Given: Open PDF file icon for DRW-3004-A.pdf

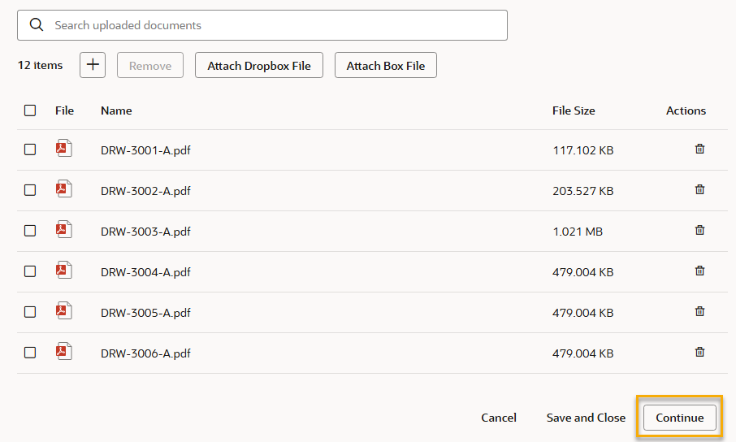Looking at the screenshot, I should point(63,271).
